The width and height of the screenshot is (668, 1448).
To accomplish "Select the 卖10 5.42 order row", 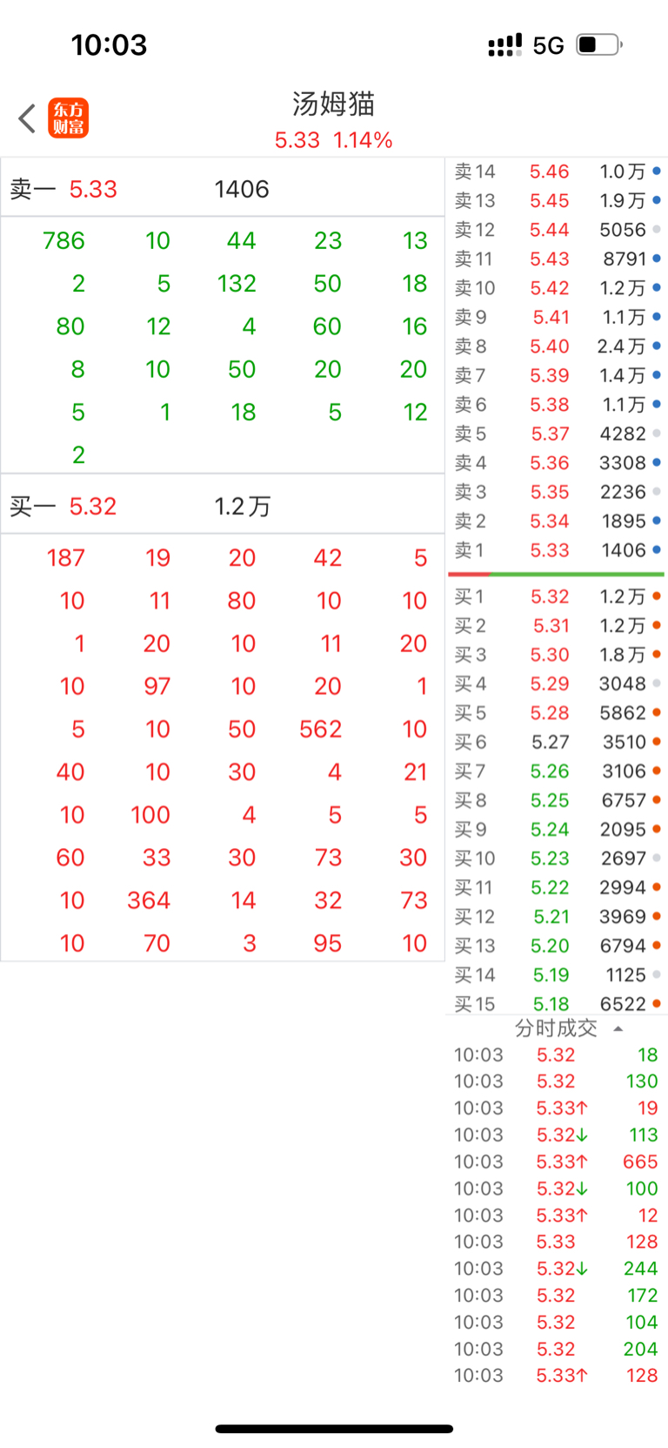I will click(x=557, y=288).
